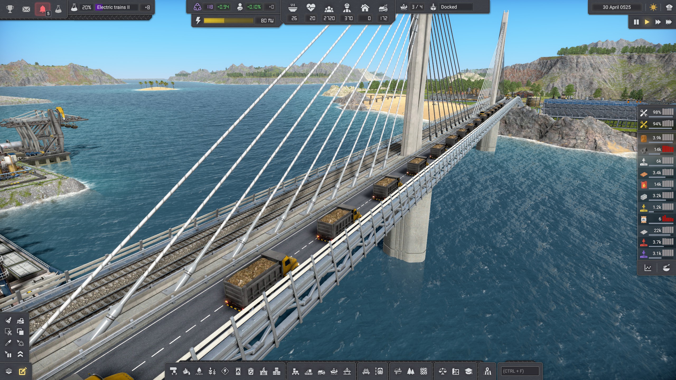Toggle the layers overlay button
Viewport: 676px width, 380px height.
(x=9, y=372)
